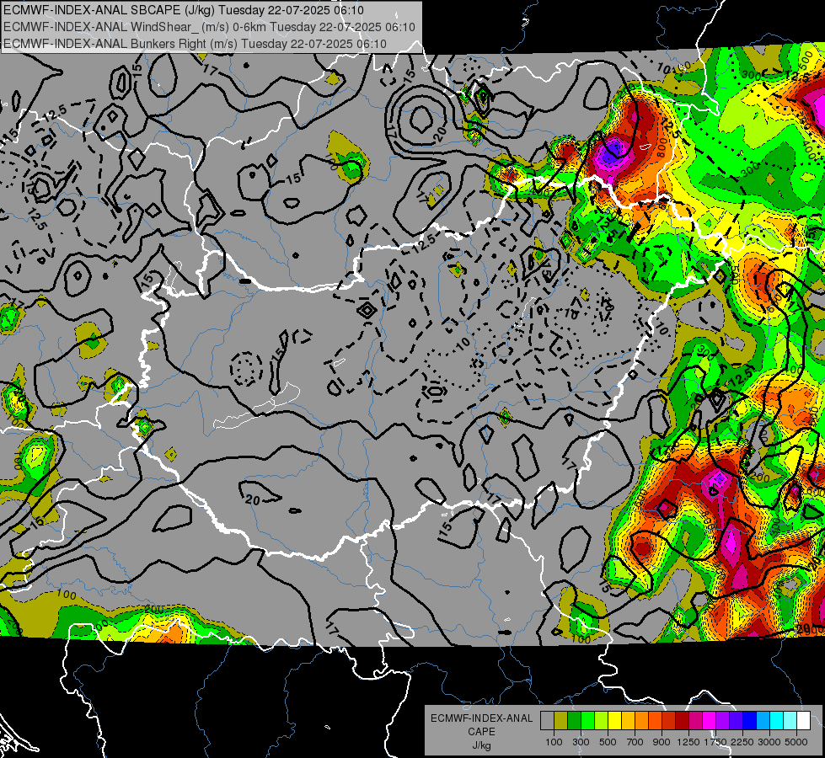
Task: Select the gray legend swatch below 100
Action: click(547, 720)
